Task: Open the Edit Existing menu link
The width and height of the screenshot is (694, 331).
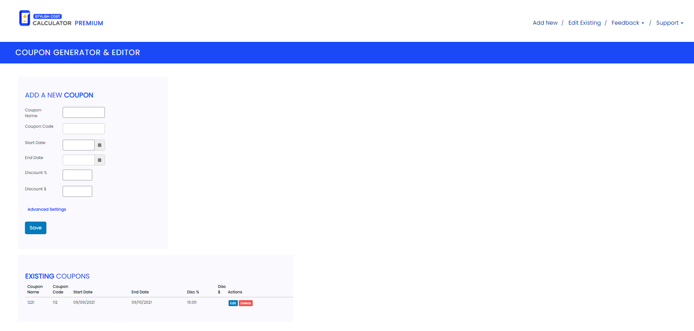Action: [584, 23]
